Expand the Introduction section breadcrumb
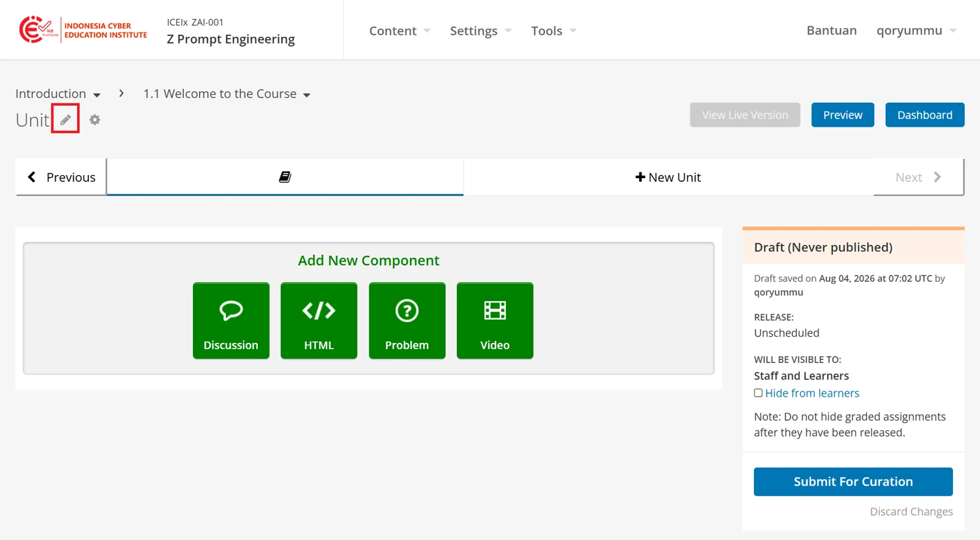The height and width of the screenshot is (540, 980). tap(58, 94)
